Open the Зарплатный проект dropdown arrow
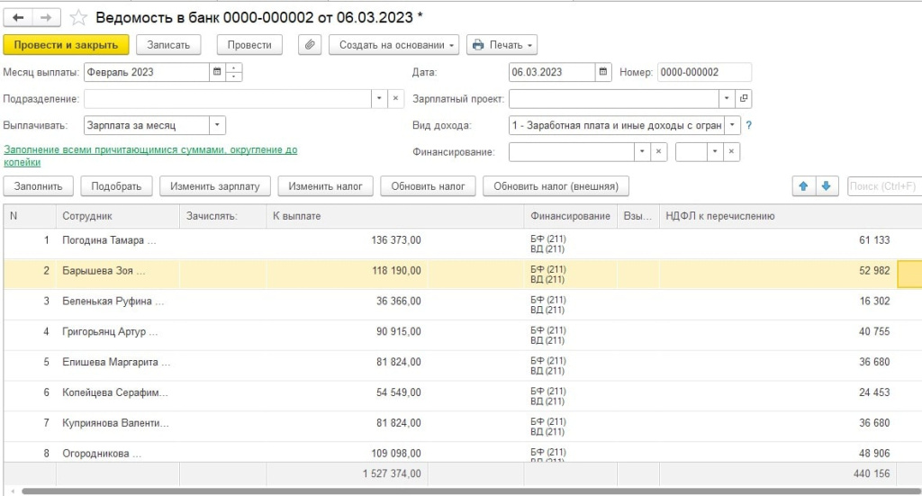The image size is (922, 496). 727,99
